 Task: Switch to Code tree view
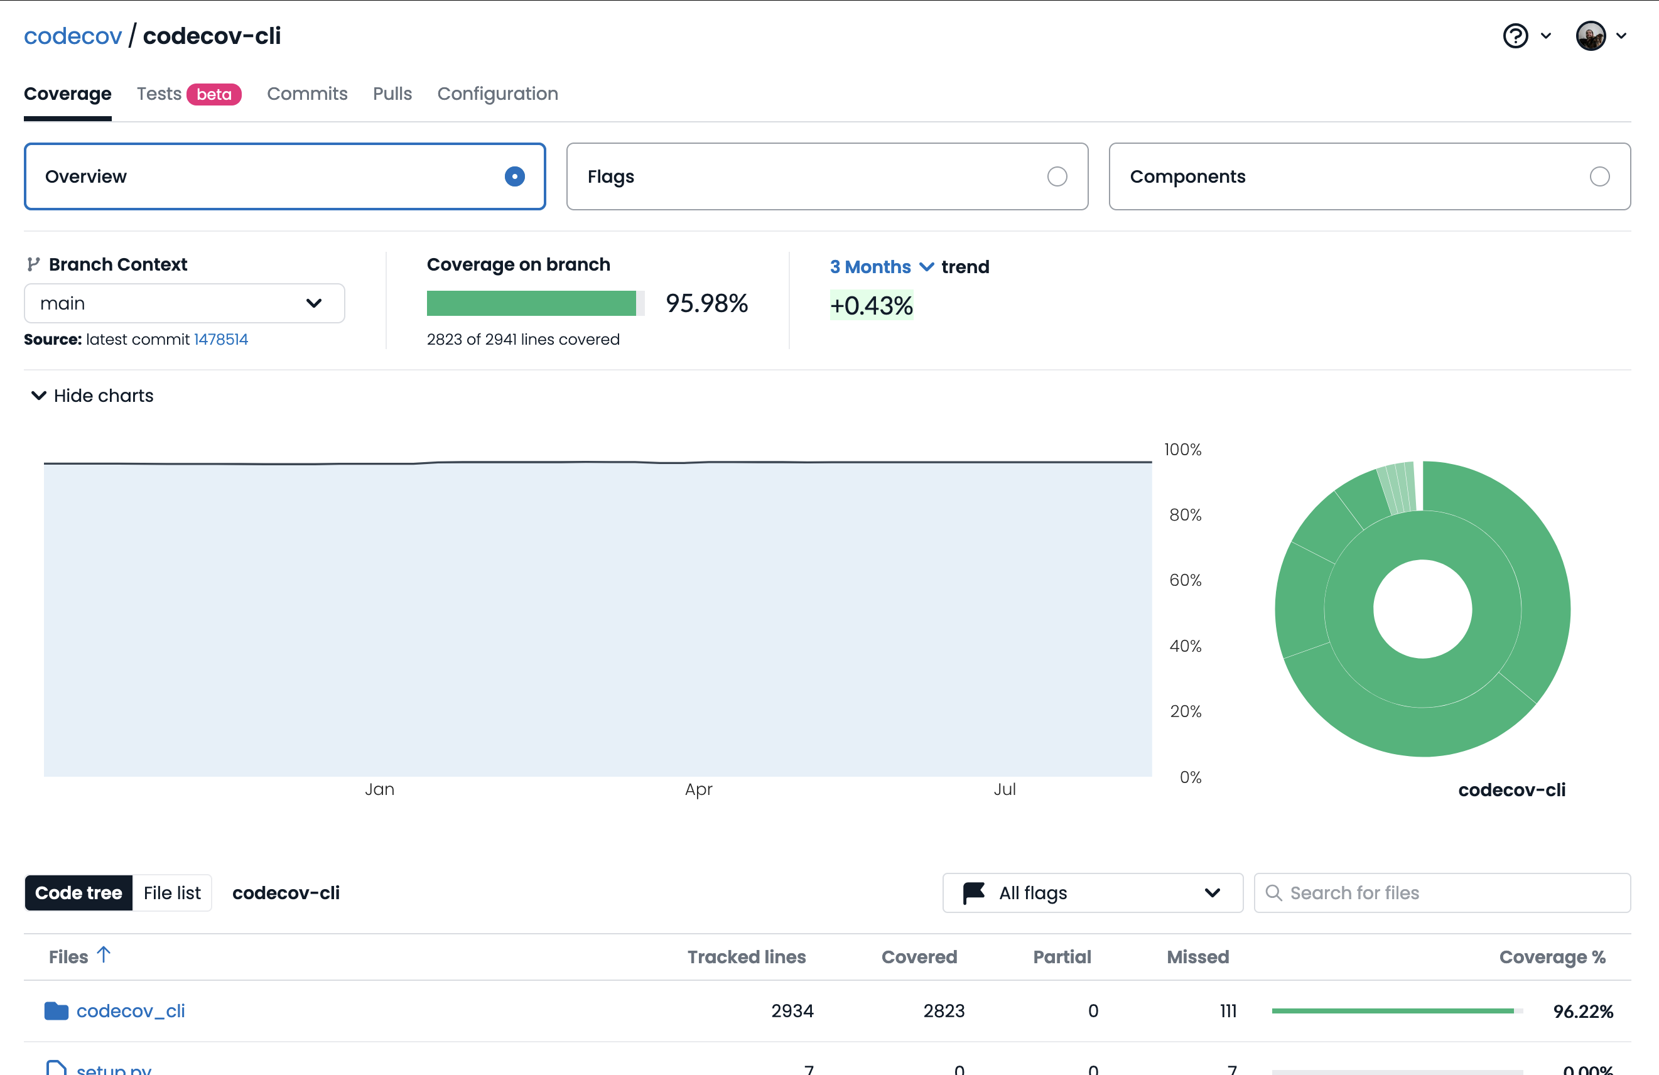click(78, 892)
